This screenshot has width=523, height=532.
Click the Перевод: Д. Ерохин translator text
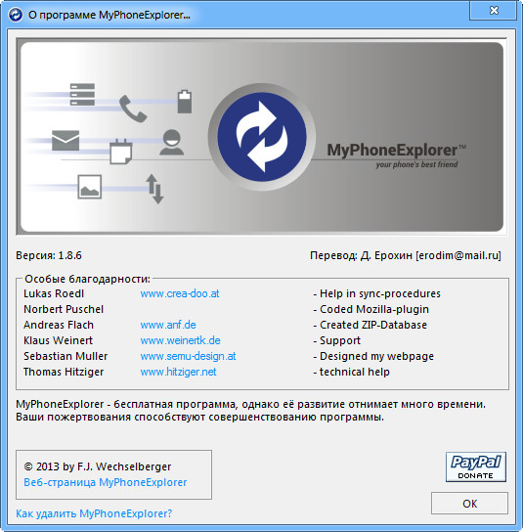tap(406, 255)
